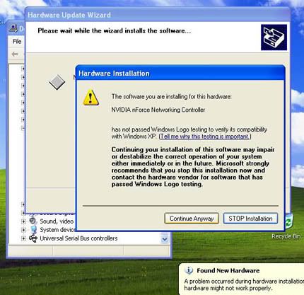The width and height of the screenshot is (304, 295).
Task: Expand the Universal Serial Bus controllers node
Action: (x=23, y=238)
